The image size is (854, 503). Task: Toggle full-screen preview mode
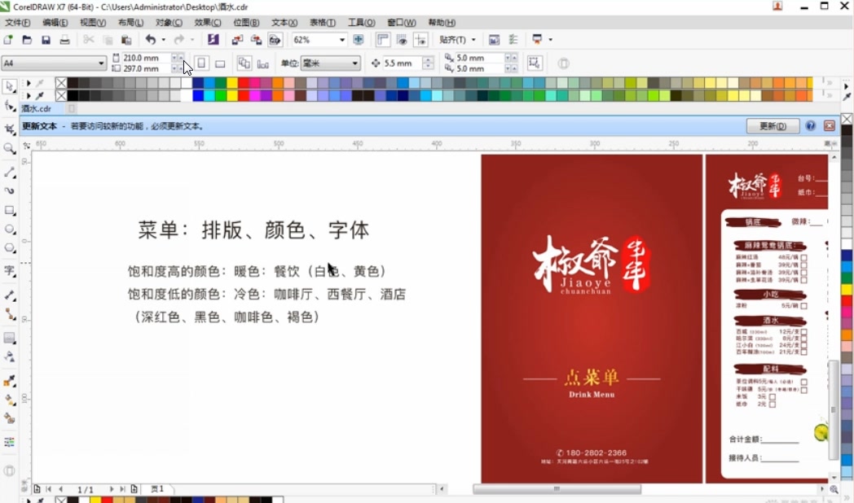[359, 39]
